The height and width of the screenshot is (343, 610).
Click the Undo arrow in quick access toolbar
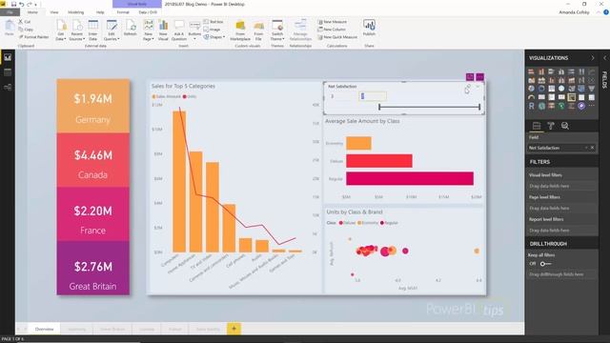tap(21, 4)
